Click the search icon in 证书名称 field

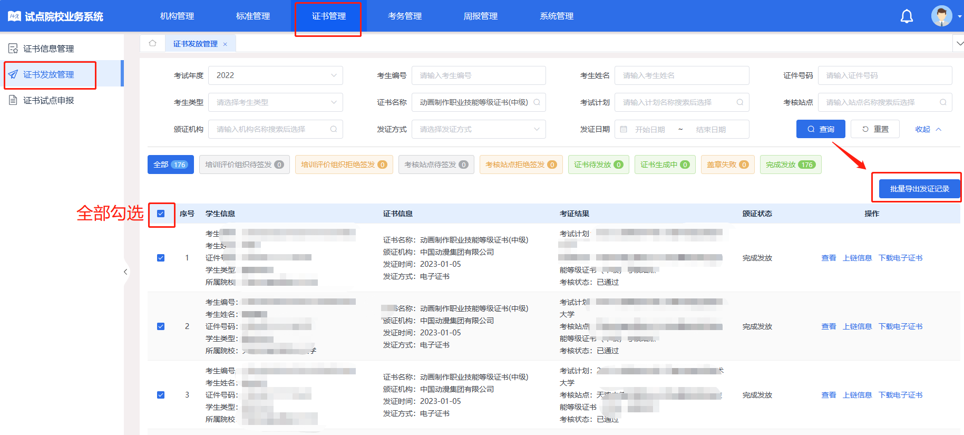pyautogui.click(x=537, y=102)
